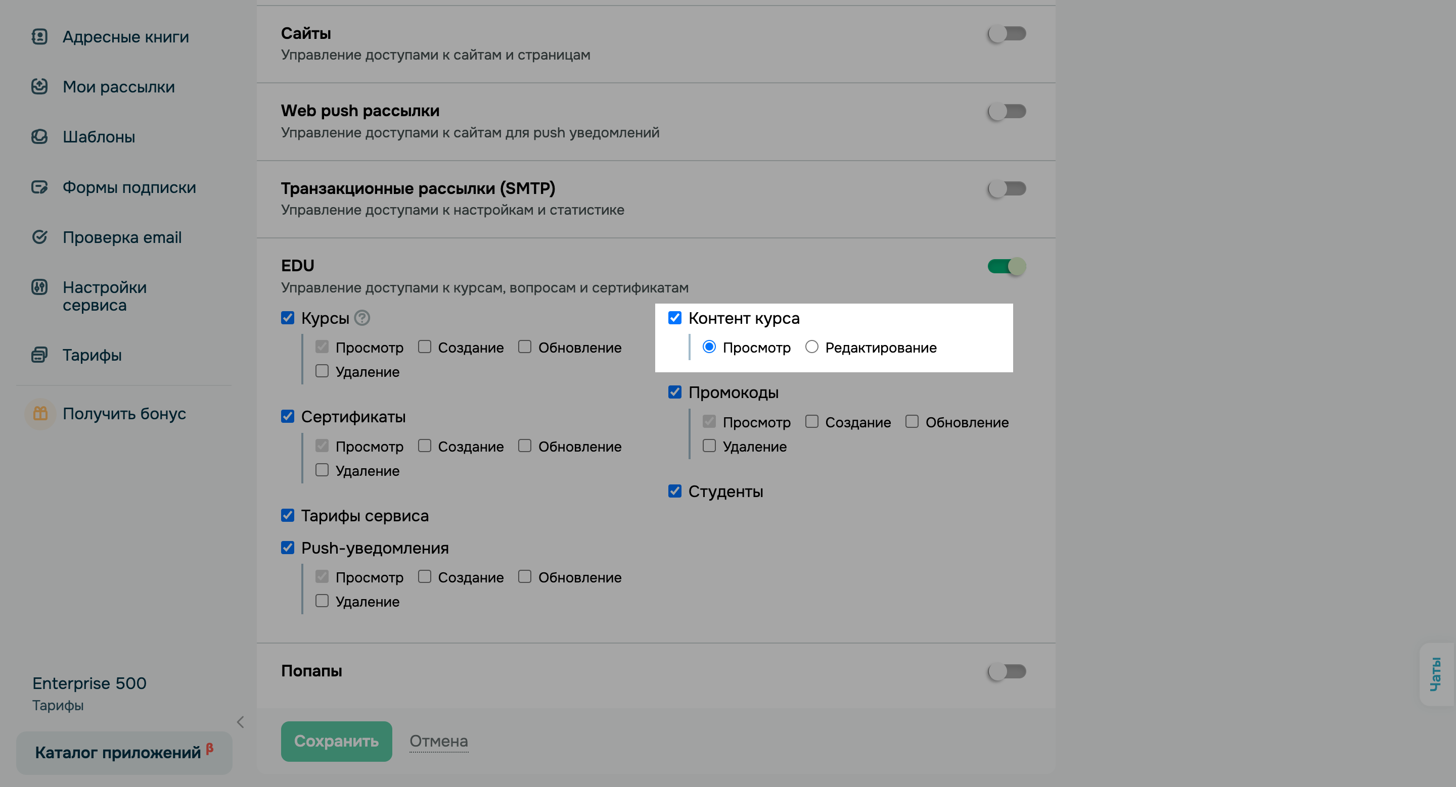Uncheck the Студенты checkbox
The width and height of the screenshot is (1456, 787).
click(675, 490)
